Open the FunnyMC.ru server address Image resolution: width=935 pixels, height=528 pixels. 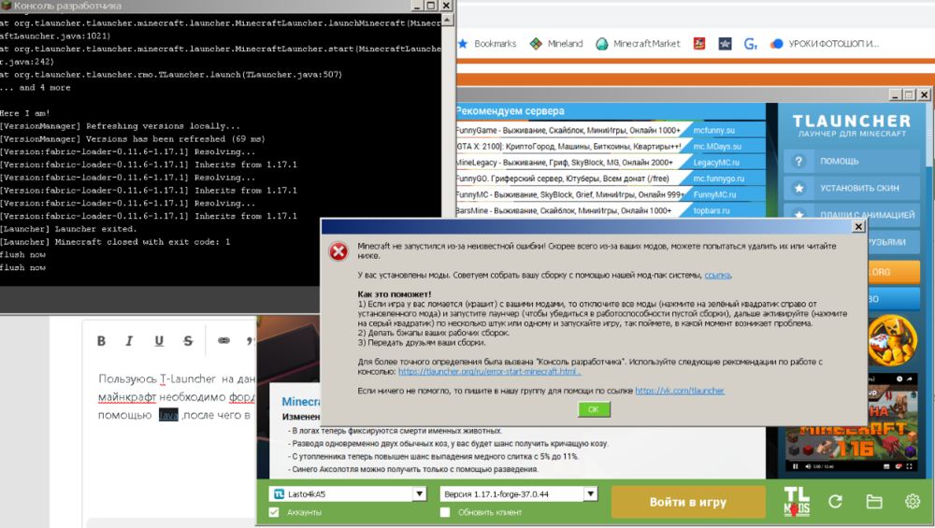click(715, 194)
